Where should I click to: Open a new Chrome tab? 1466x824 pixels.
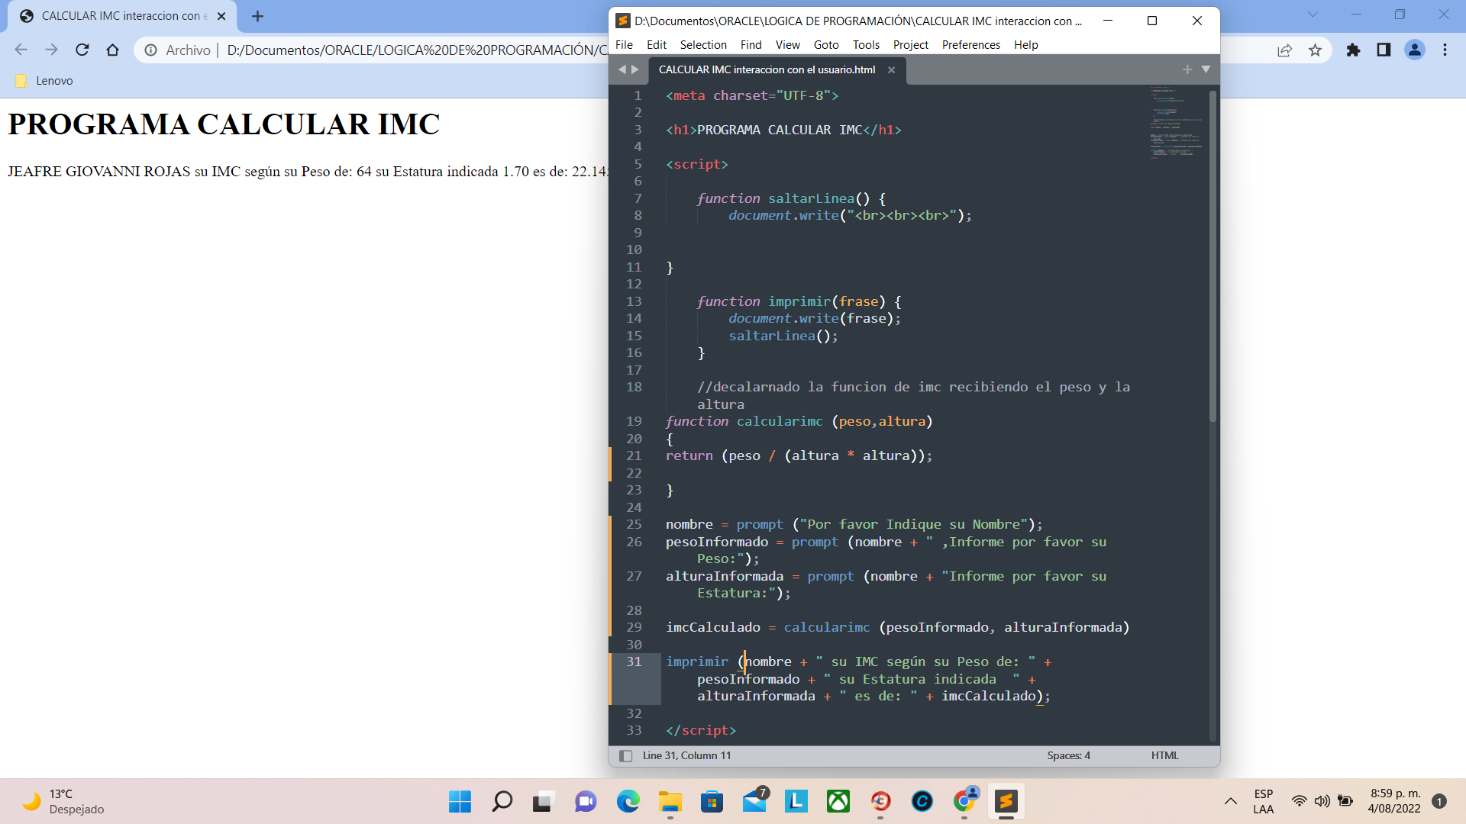pyautogui.click(x=257, y=16)
